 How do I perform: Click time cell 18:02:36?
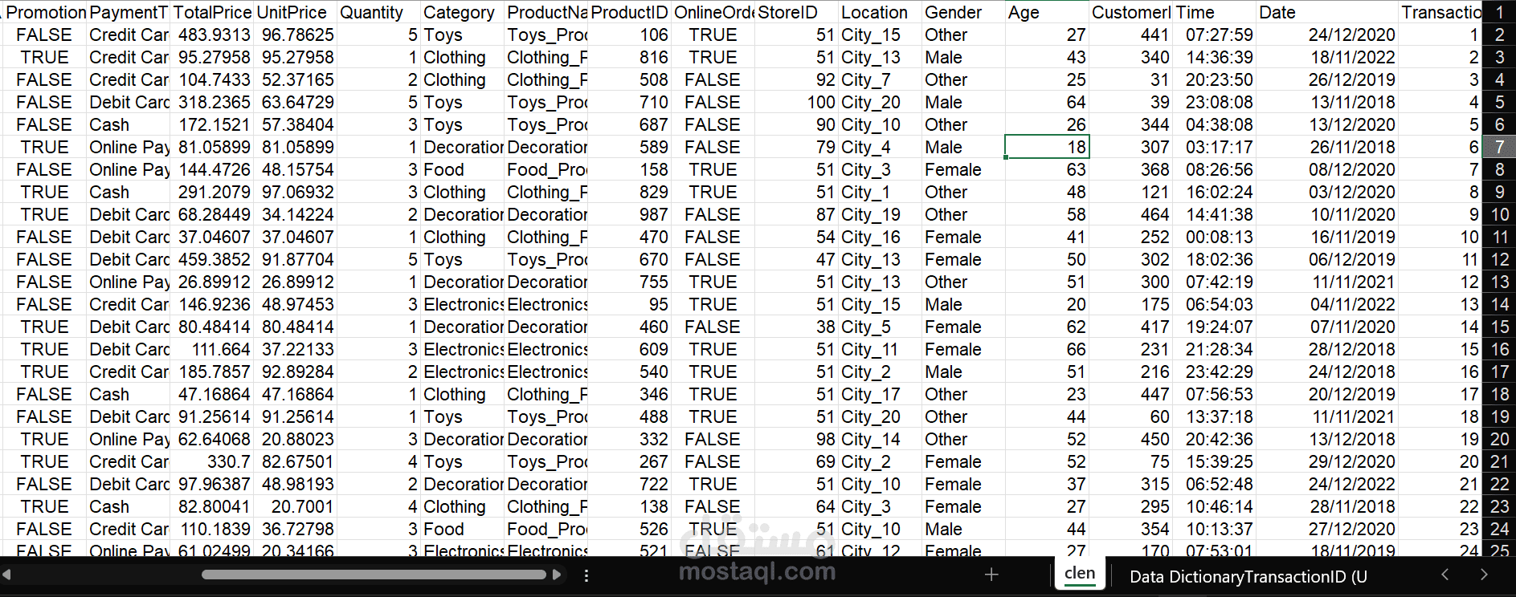point(1214,260)
